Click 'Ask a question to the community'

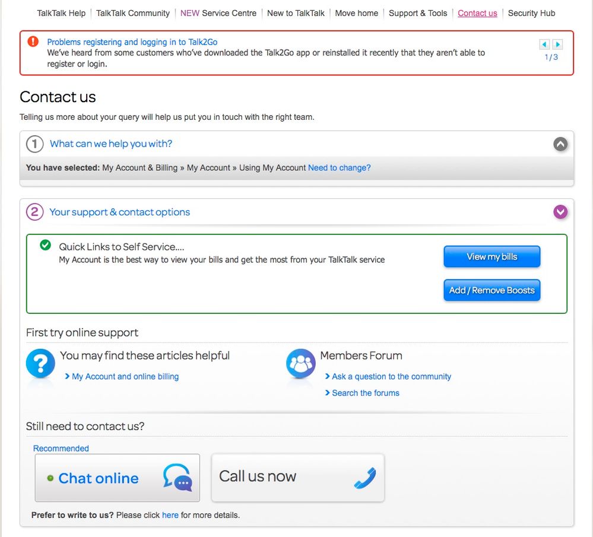click(391, 376)
